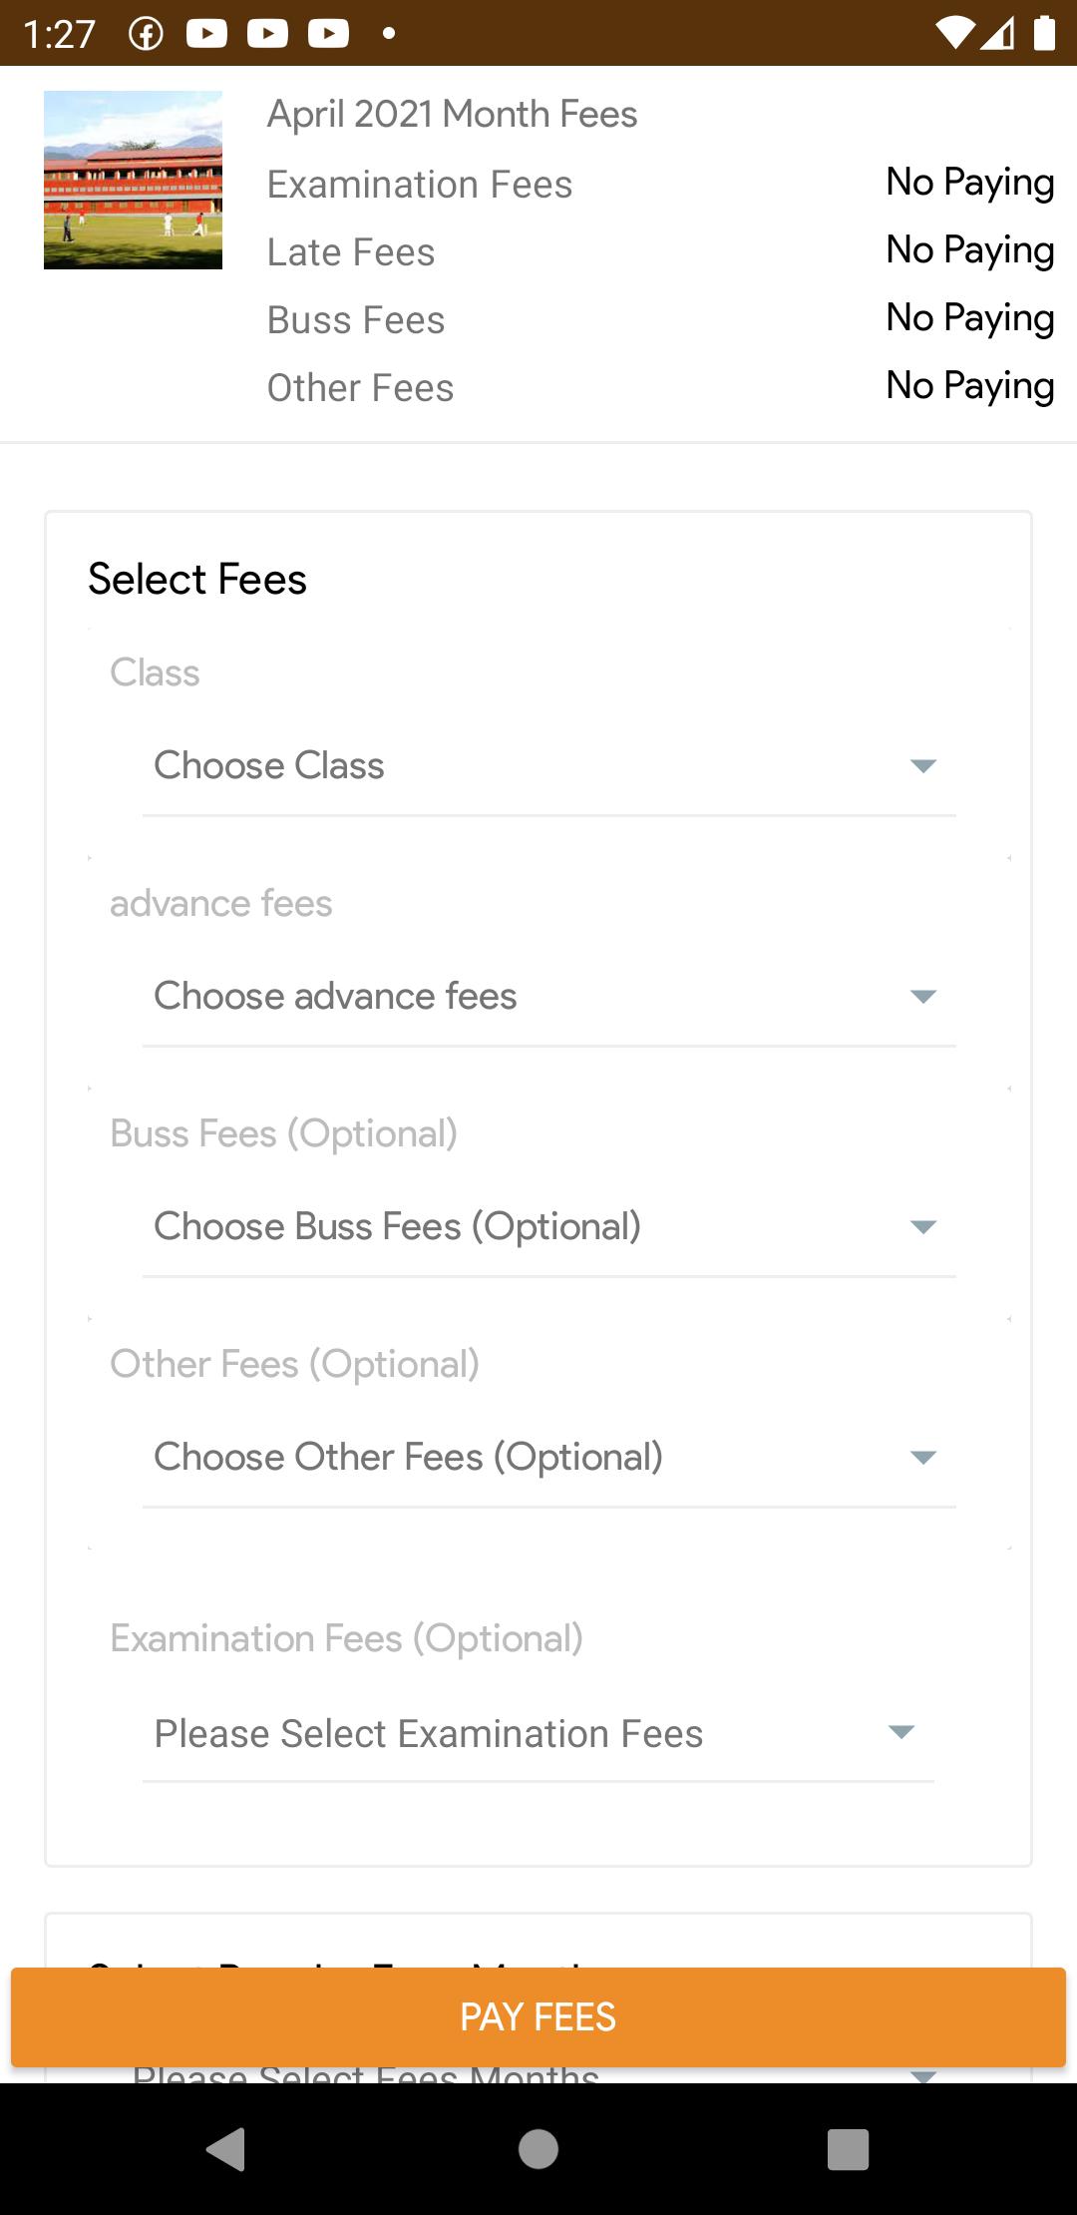Tap the battery icon in status bar
This screenshot has height=2215, width=1077.
point(1044,33)
